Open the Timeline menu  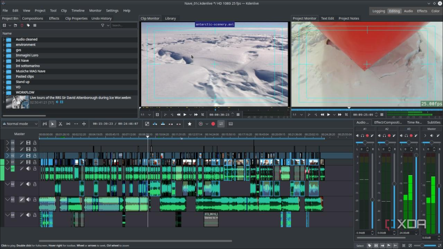click(x=78, y=10)
